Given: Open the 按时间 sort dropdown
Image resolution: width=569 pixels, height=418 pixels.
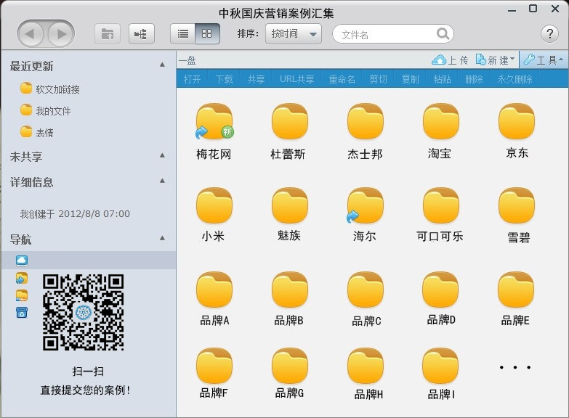Looking at the screenshot, I should [x=293, y=33].
